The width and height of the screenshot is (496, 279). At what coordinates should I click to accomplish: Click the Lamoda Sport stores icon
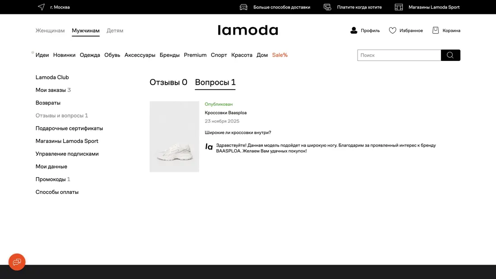click(399, 7)
